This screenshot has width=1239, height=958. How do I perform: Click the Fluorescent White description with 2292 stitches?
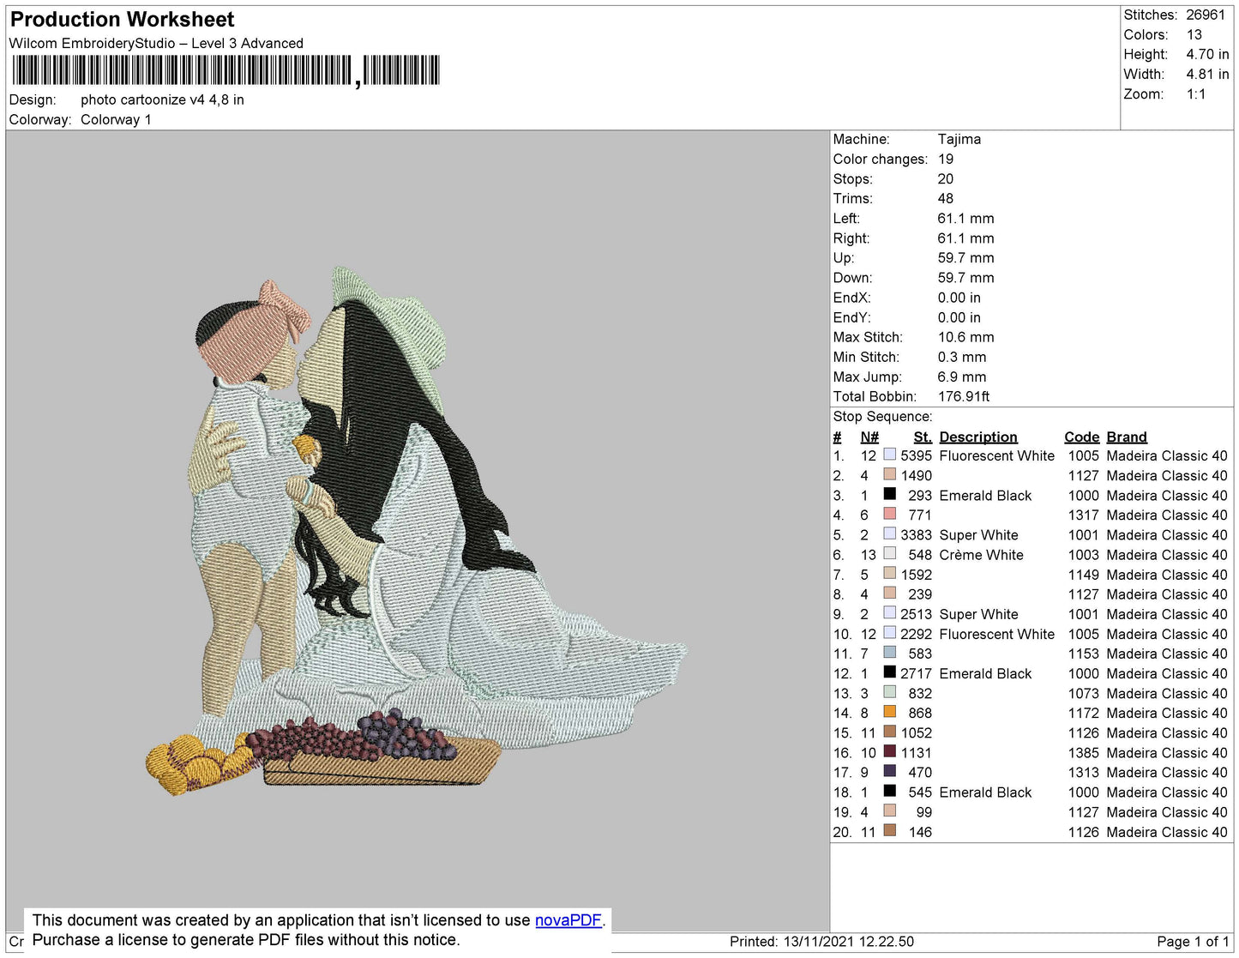click(997, 634)
